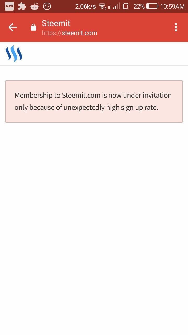This screenshot has width=188, height=335.
Task: Tap the battery level icon
Action: 152,6
